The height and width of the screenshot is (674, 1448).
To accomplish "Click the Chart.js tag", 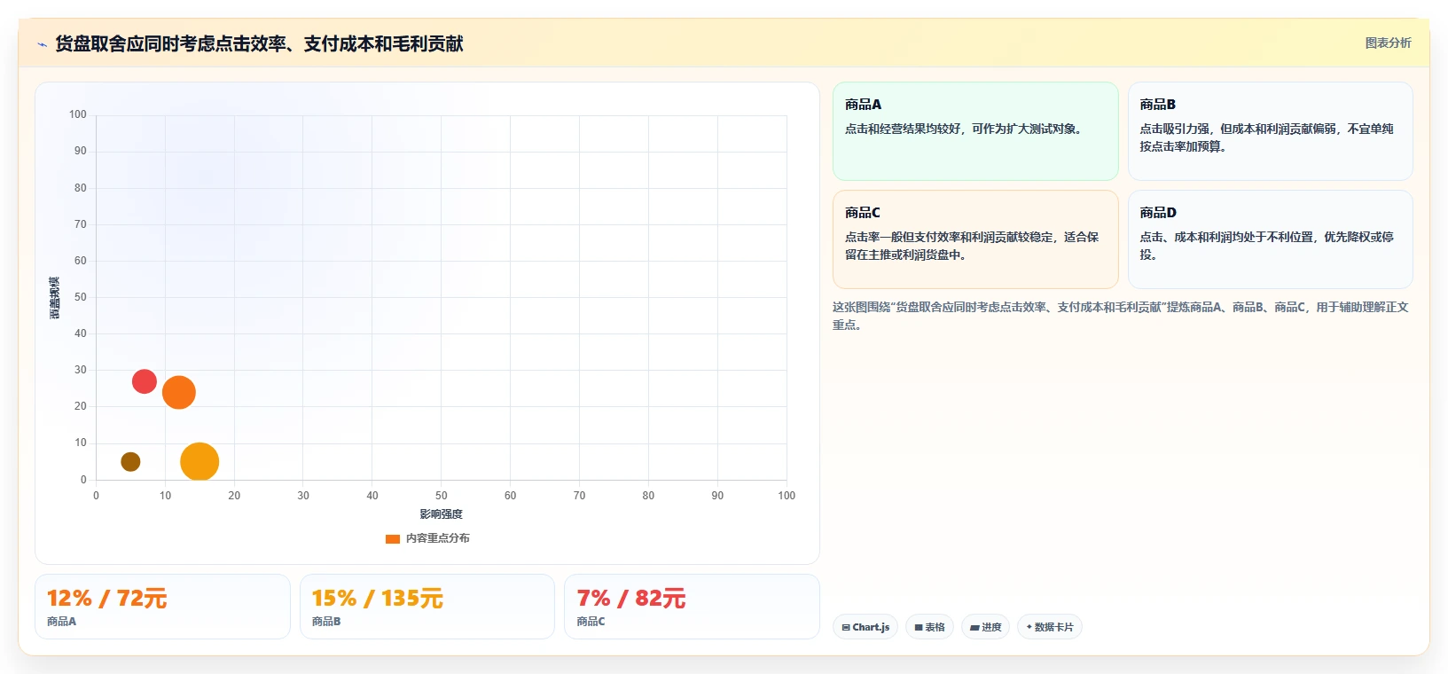I will click(x=865, y=627).
